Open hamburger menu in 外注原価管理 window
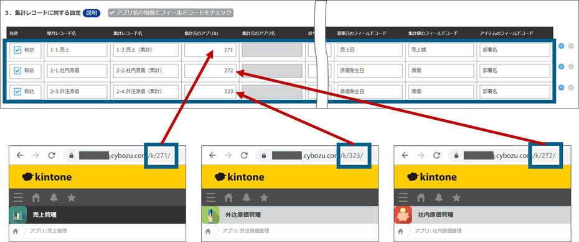 (x=211, y=198)
